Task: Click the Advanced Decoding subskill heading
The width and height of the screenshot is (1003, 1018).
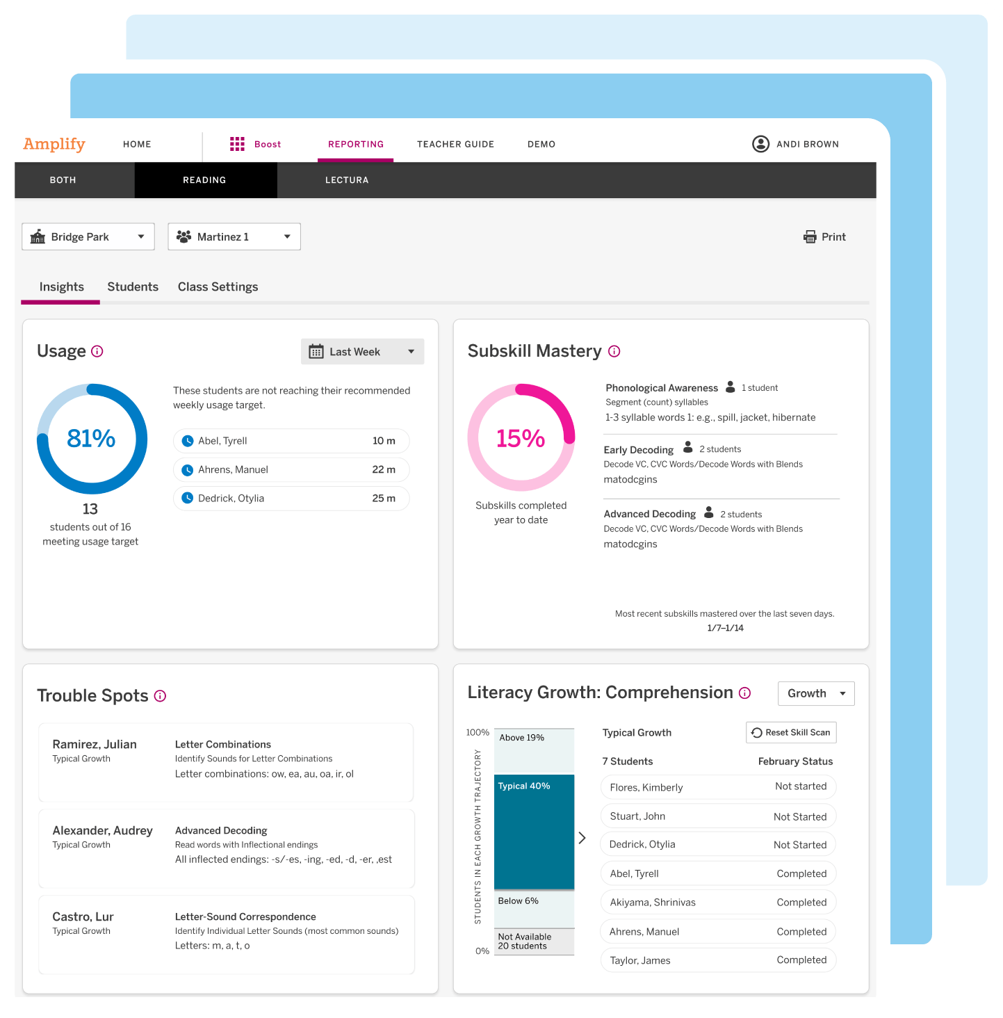Action: [x=649, y=514]
